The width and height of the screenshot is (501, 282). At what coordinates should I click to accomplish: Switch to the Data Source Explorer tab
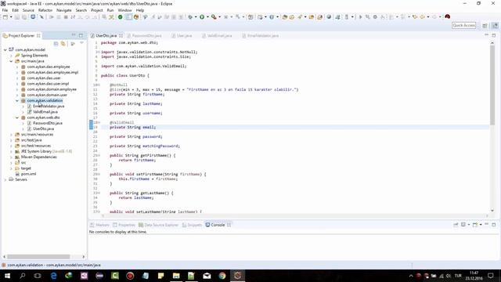click(158, 225)
